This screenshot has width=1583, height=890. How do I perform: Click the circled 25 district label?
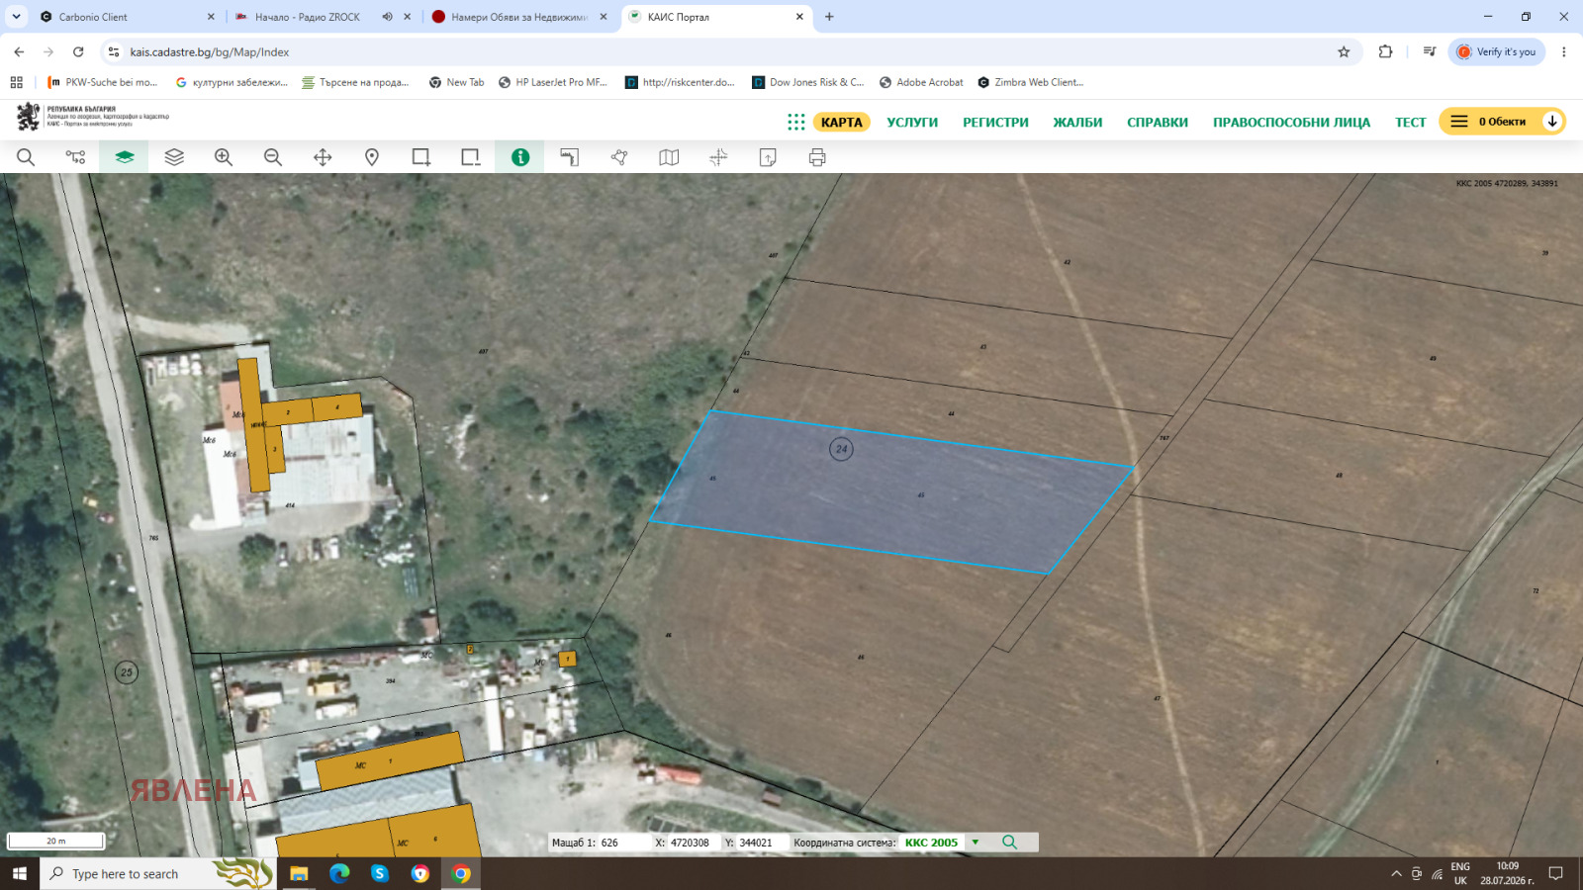tap(127, 672)
